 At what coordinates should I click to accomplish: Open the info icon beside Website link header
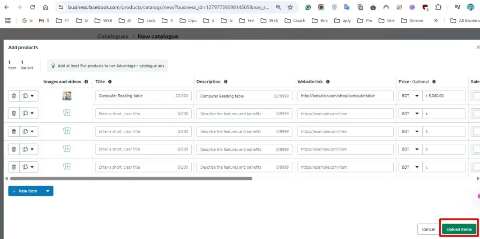coord(328,82)
